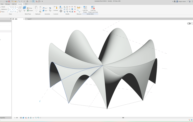This screenshot has height=122, width=193.
Task: Click the Visual Style icon in view bar
Action: click(23, 118)
